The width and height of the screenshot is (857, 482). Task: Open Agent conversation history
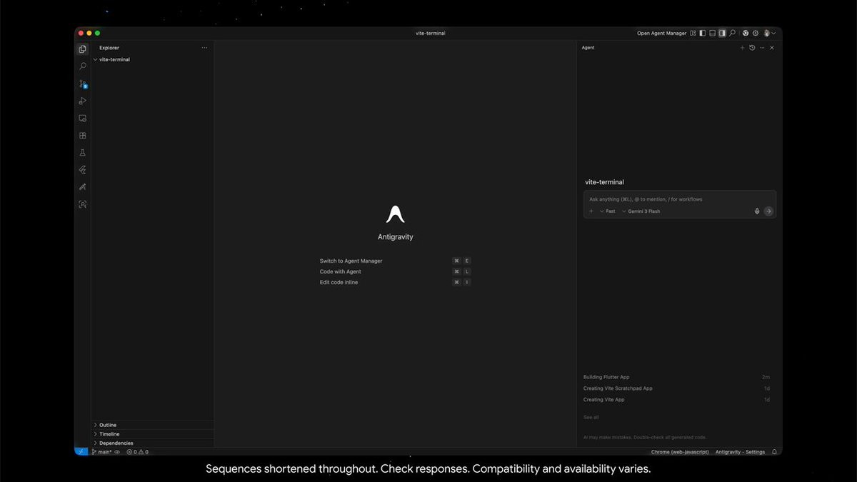(x=752, y=48)
